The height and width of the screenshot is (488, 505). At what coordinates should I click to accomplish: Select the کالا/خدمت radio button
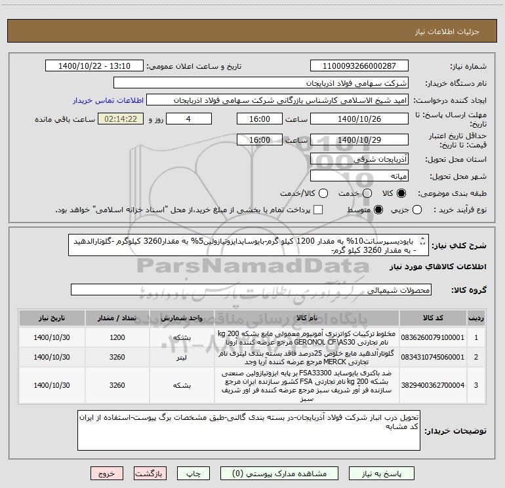[323, 193]
